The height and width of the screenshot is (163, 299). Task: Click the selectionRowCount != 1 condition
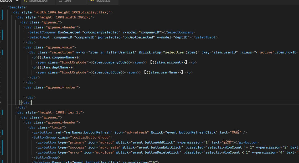(230, 147)
